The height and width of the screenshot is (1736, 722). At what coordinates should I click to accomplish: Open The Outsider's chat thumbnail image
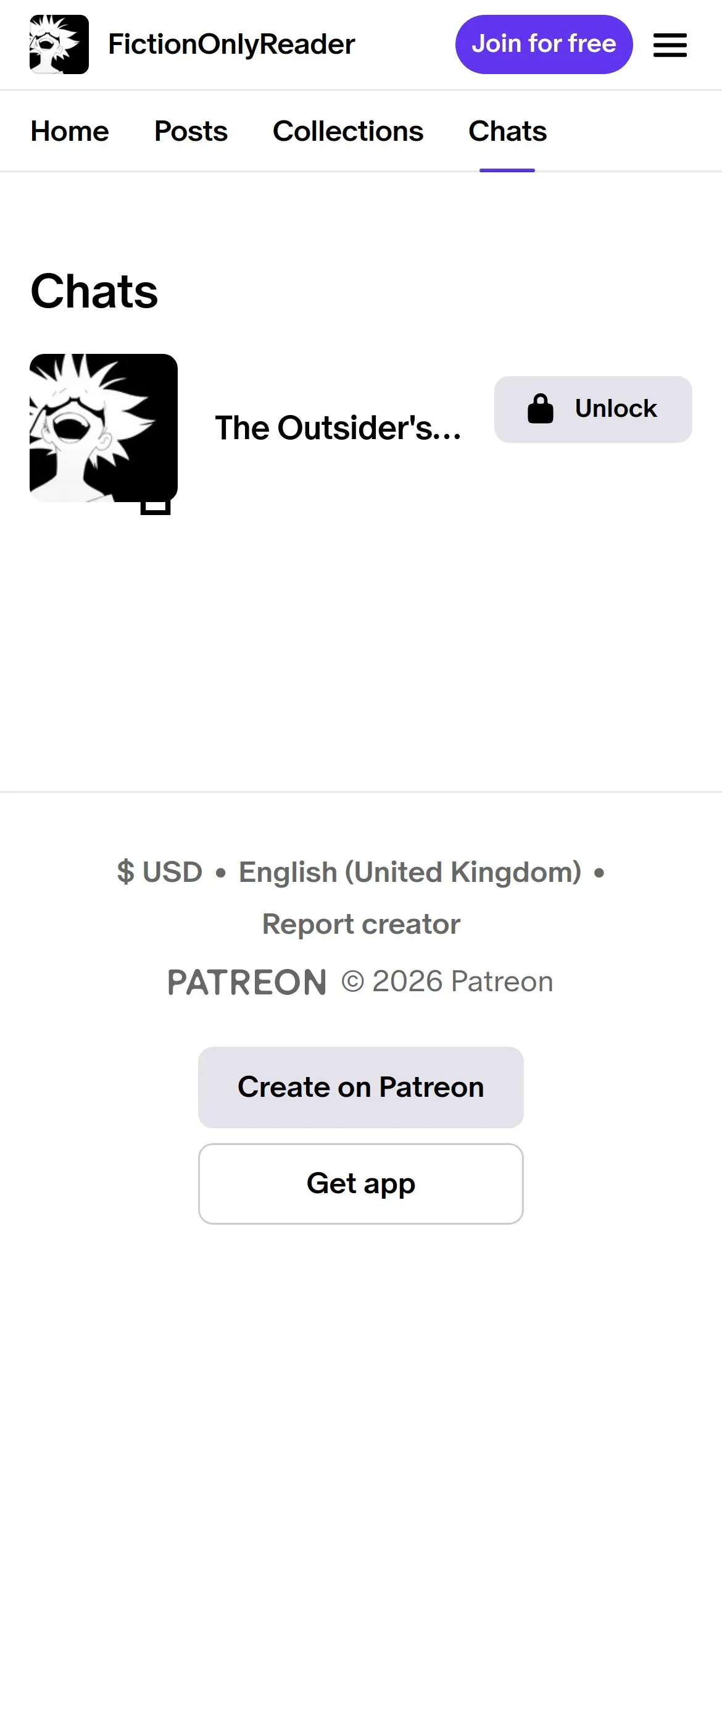point(104,428)
